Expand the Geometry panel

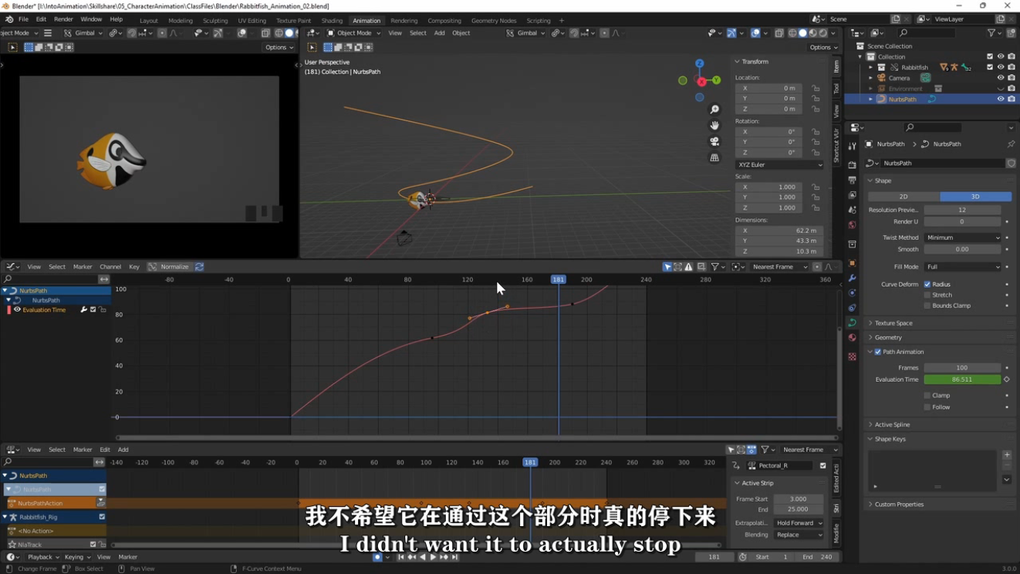[888, 337]
